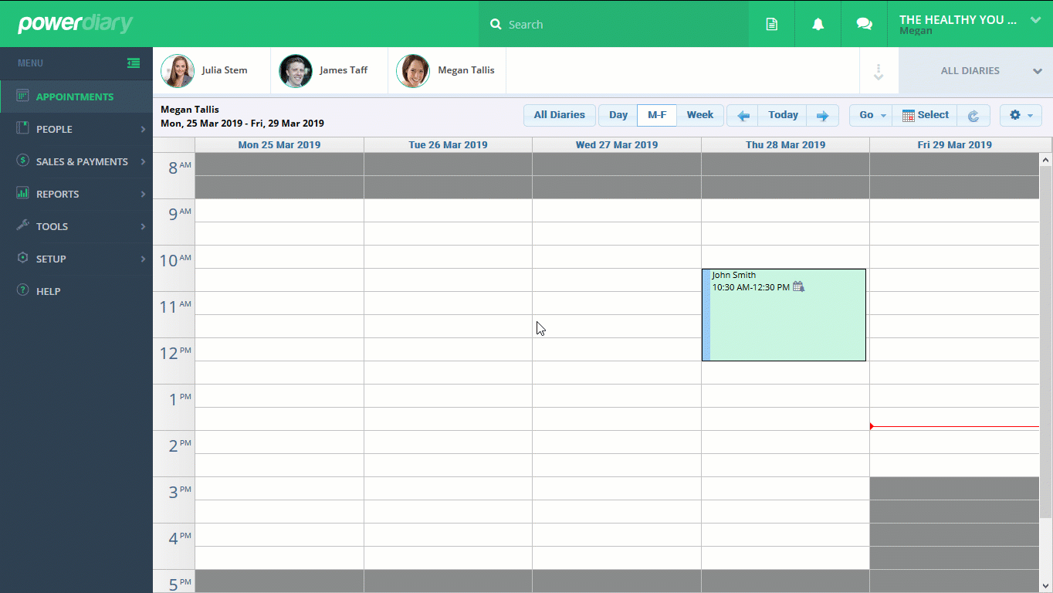Refresh the calendar view
This screenshot has height=593, width=1053.
pos(973,115)
